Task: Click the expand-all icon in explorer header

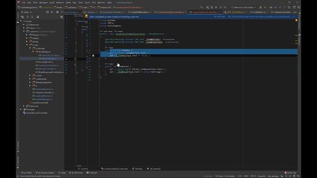Action: tap(52, 12)
